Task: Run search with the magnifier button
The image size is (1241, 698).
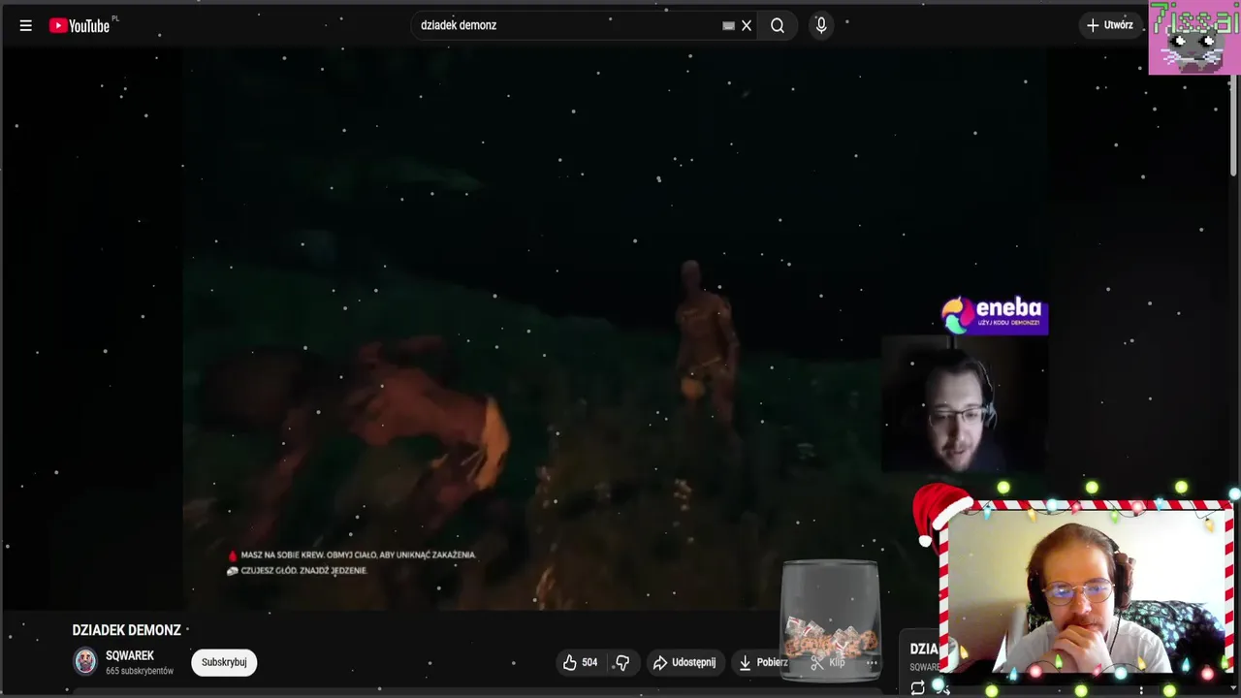Action: coord(778,25)
